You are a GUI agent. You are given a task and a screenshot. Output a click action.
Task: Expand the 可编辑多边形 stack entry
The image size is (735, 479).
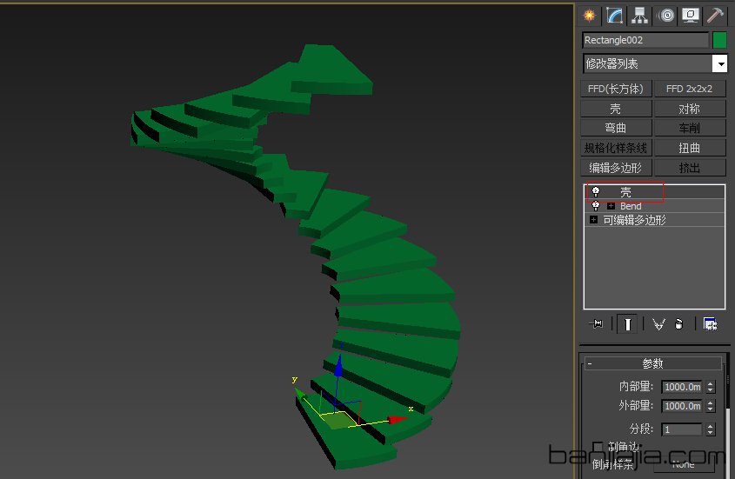(x=593, y=220)
